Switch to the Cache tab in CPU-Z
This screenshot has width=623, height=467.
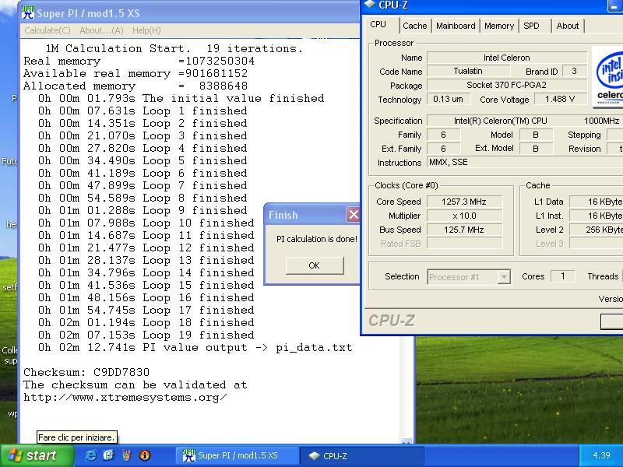pos(415,26)
